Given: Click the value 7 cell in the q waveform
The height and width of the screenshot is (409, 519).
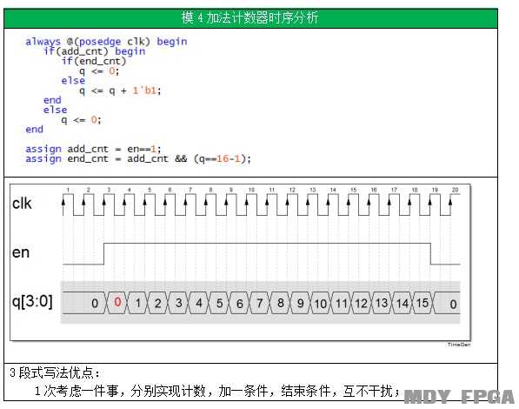Looking at the screenshot, I should (x=260, y=304).
